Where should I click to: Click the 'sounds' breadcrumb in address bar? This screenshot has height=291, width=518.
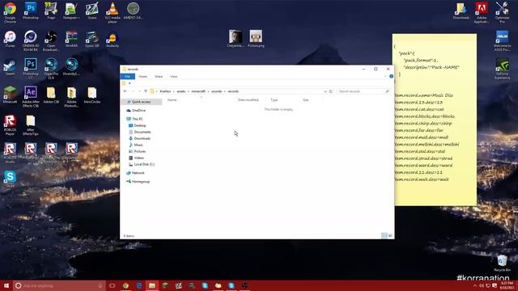click(x=217, y=91)
